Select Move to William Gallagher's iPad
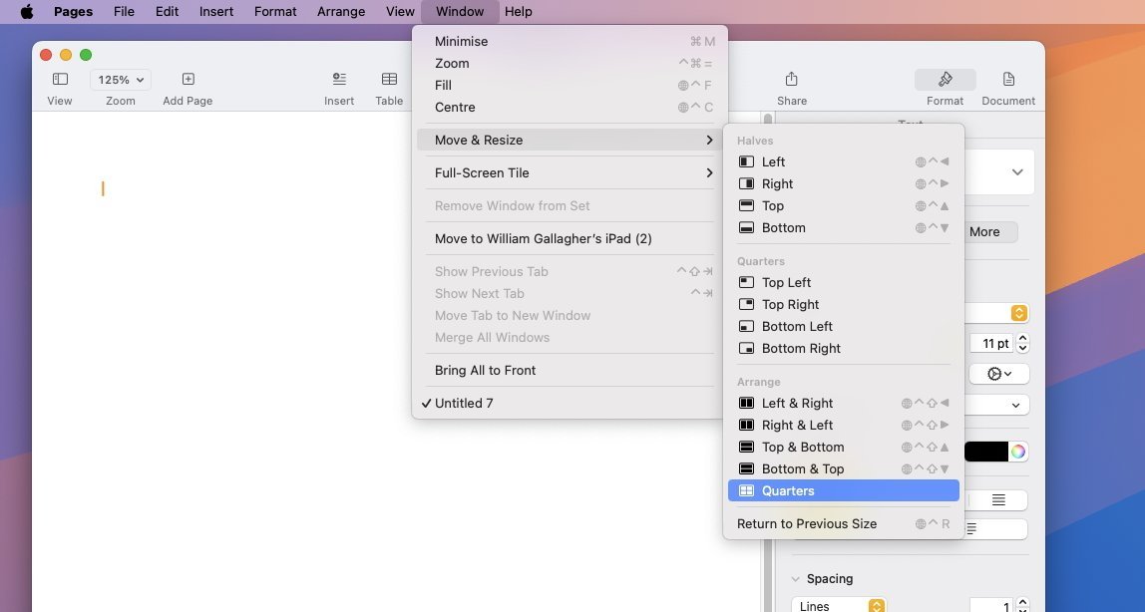The height and width of the screenshot is (612, 1145). [570, 238]
